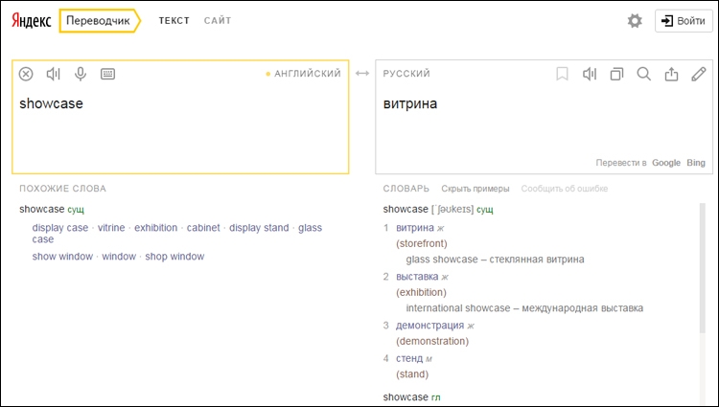Image resolution: width=719 pixels, height=407 pixels.
Task: Open the virtual keyboard icon
Action: click(x=107, y=74)
